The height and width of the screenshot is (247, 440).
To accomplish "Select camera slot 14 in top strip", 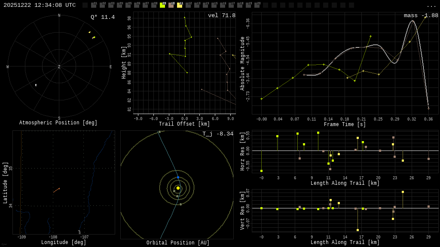I will pos(205,5).
